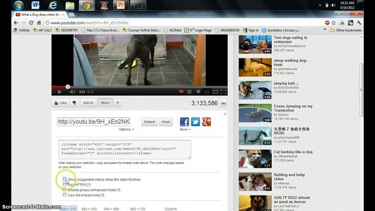Image resolution: width=375 pixels, height=211 pixels.
Task: Enable privacy-enhanced mode checkbox
Action: point(64,190)
